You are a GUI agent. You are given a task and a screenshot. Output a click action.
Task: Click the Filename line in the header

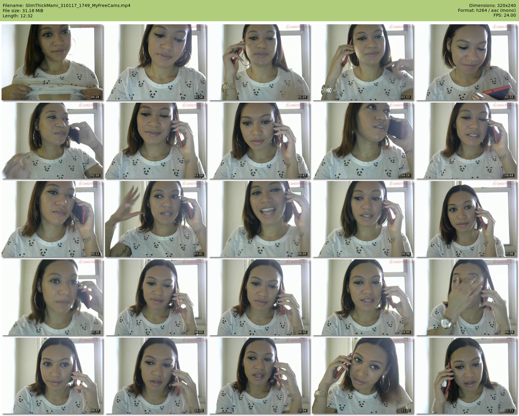point(66,5)
